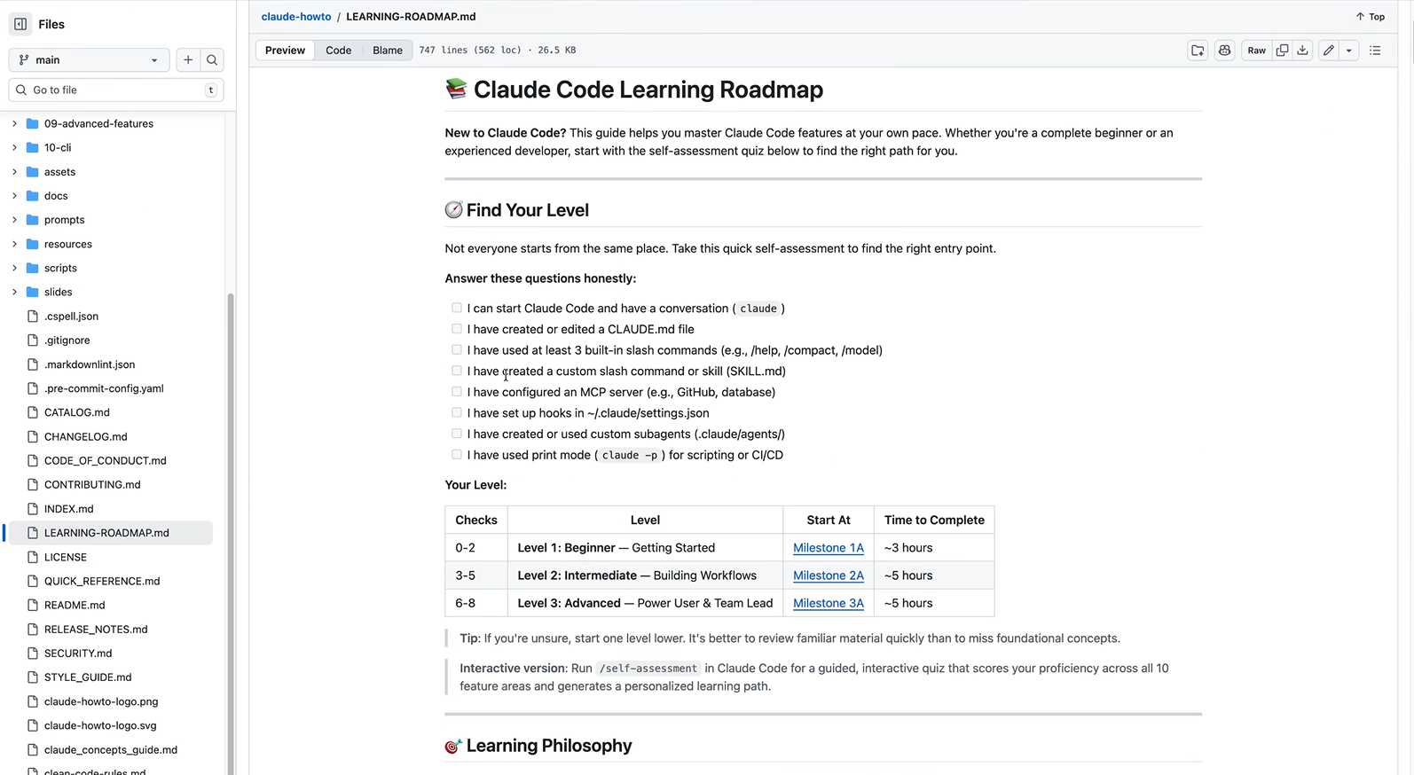Download the raw file icon

(1302, 51)
